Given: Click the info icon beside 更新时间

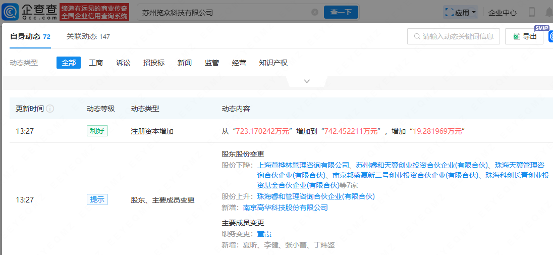Looking at the screenshot, I should tap(50, 109).
